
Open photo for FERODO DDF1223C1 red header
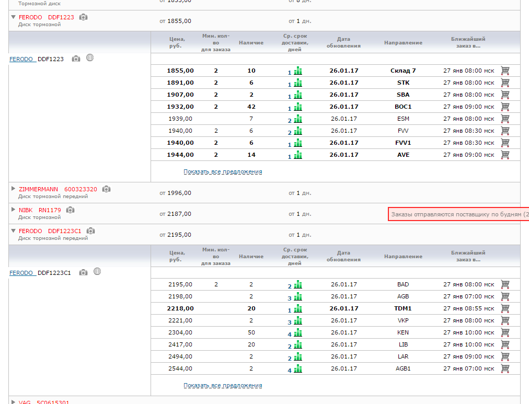tap(91, 231)
